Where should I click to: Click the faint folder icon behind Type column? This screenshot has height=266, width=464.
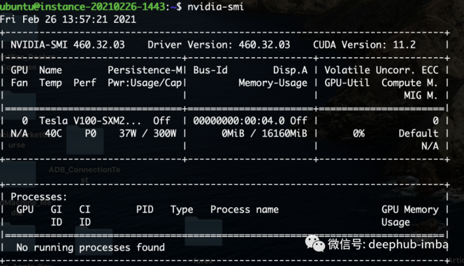(203, 231)
